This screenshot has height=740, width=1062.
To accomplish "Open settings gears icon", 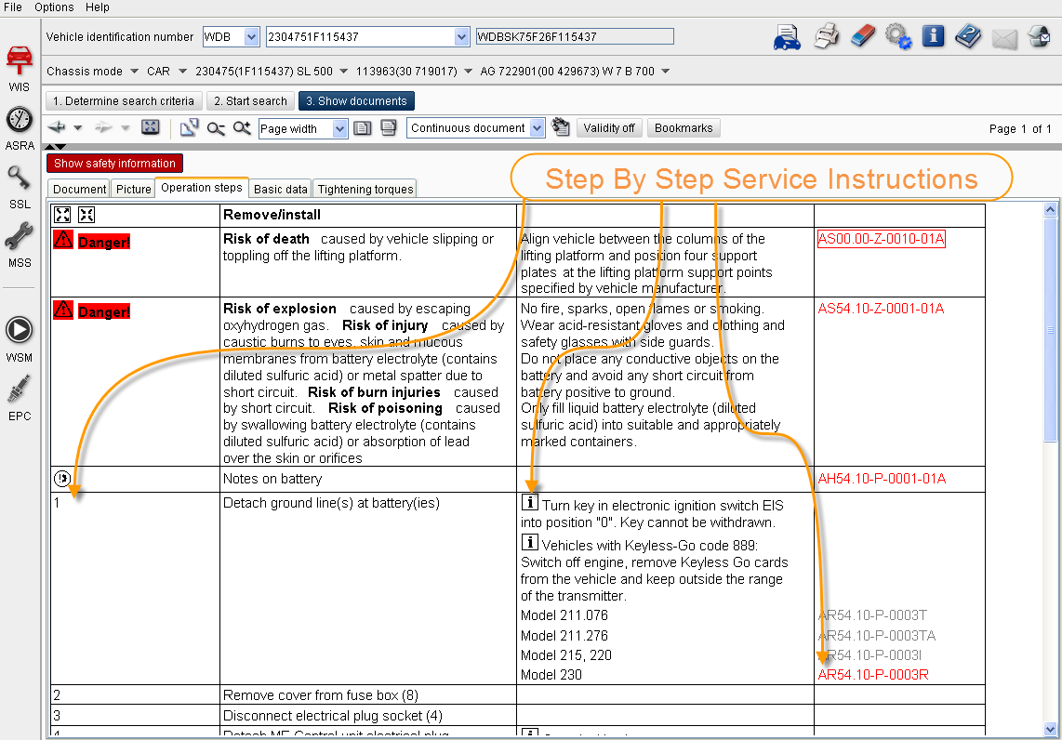I will [x=898, y=36].
